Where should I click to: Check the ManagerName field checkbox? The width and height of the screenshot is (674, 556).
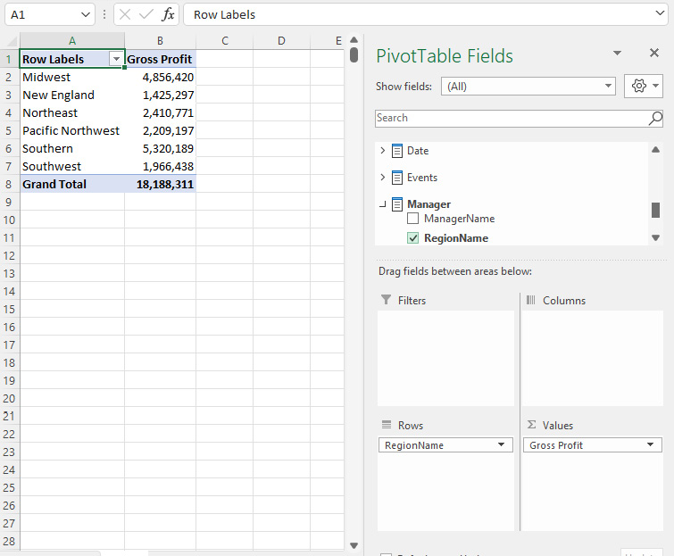click(x=412, y=219)
